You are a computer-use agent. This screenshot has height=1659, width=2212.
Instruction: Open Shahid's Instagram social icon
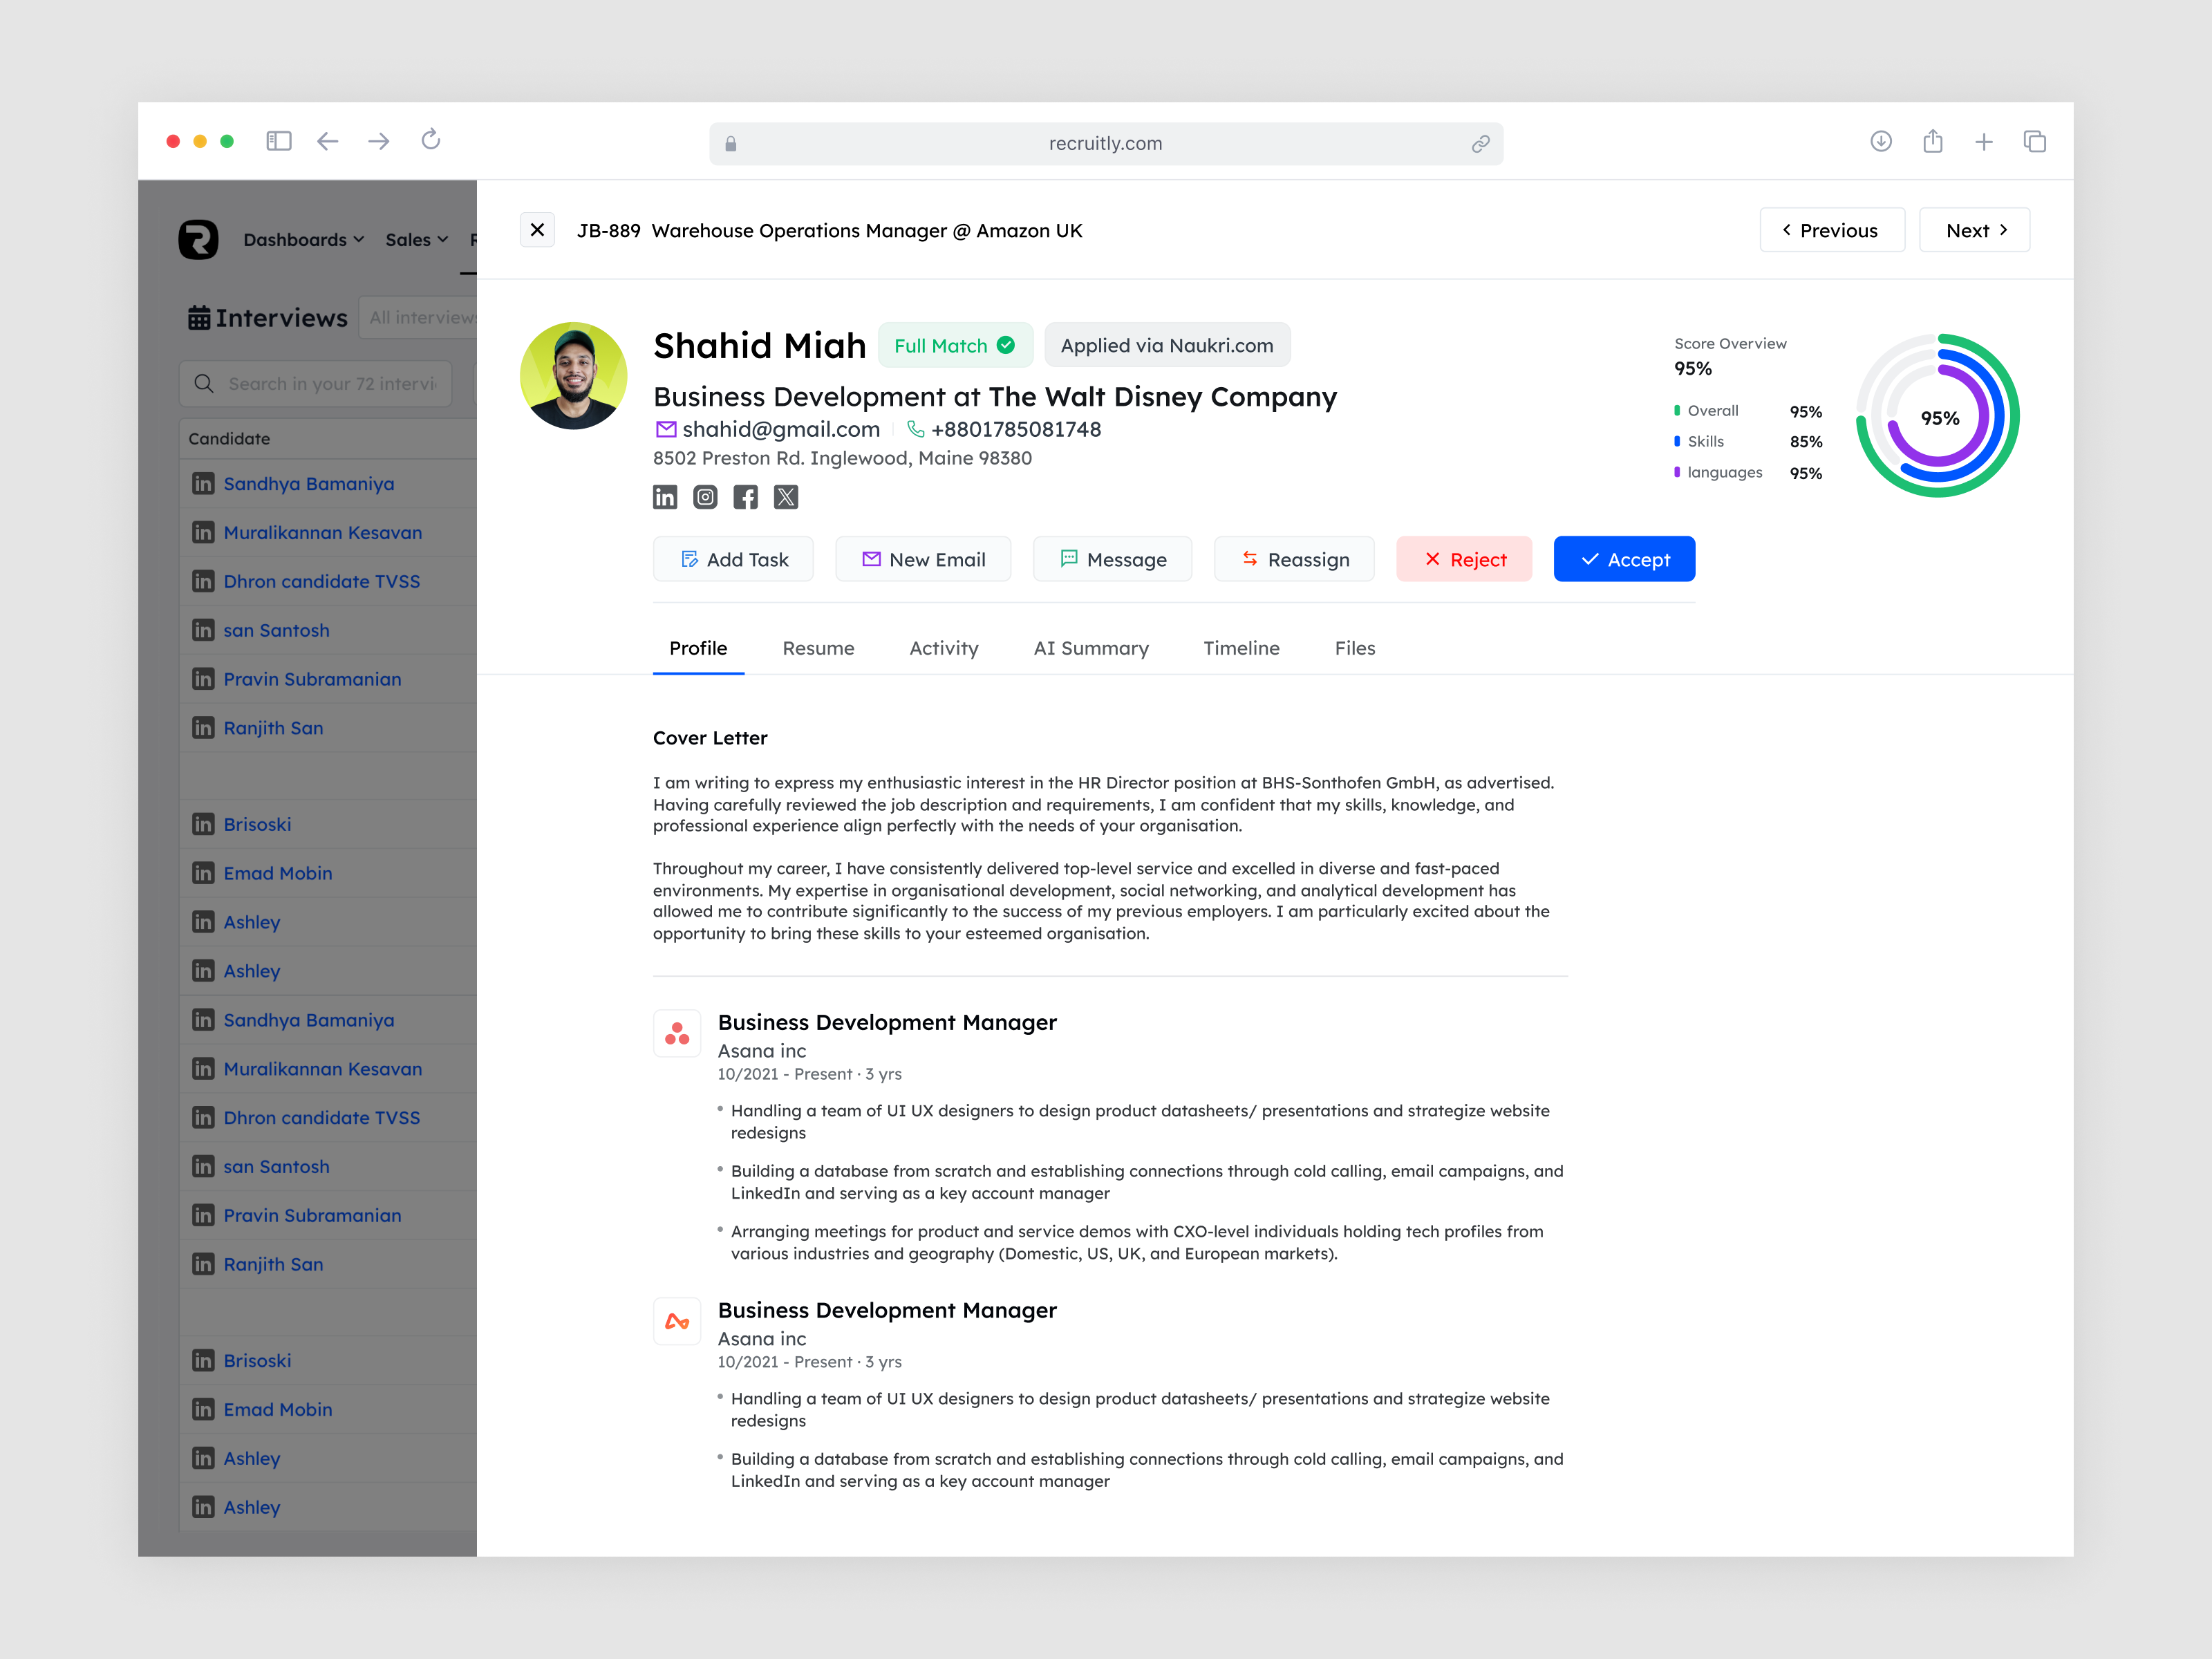[x=705, y=497]
